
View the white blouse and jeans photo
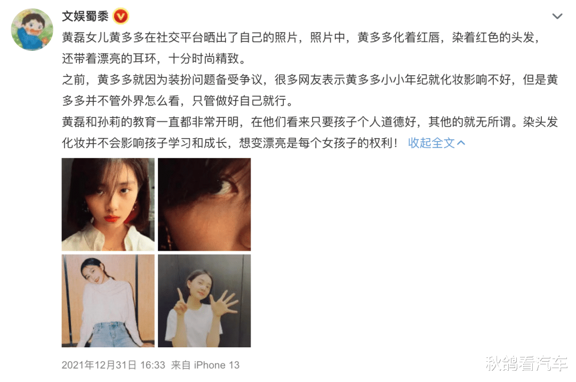coord(108,301)
